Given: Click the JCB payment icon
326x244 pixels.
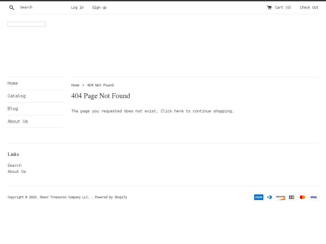Looking at the screenshot, I should [291, 197].
